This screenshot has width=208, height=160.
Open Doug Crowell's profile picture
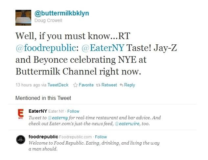tap(23, 18)
